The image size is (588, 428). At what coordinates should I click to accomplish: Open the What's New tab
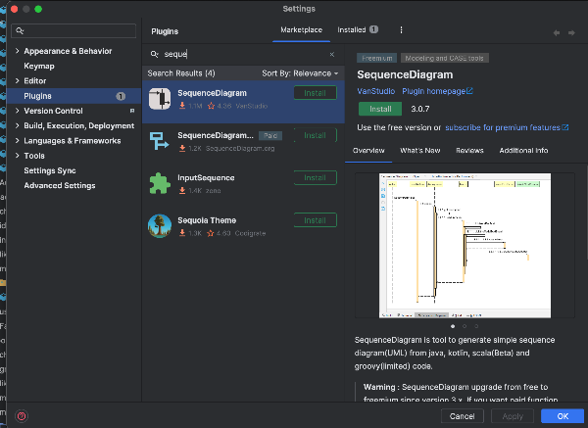click(420, 151)
